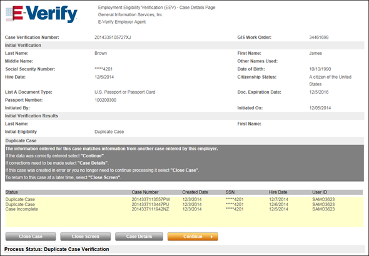This screenshot has width=369, height=256.
Task: Click the SSN column header
Action: click(230, 192)
